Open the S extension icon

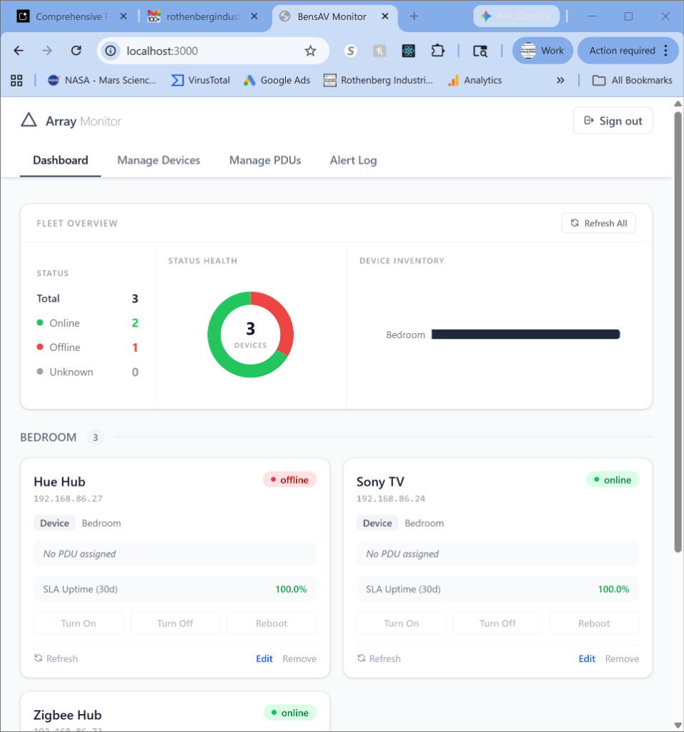351,51
